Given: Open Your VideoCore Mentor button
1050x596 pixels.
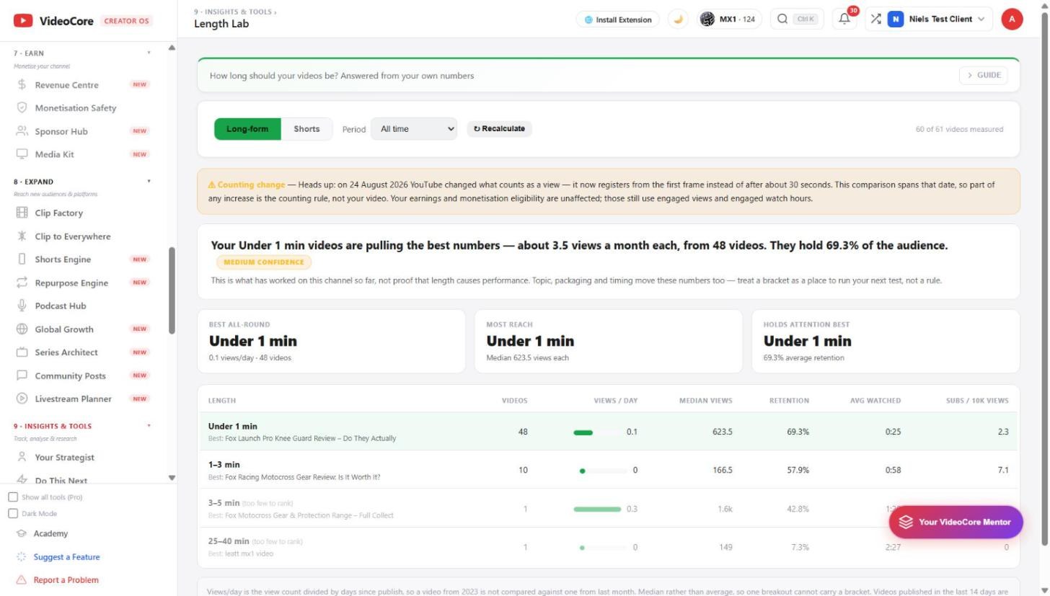Looking at the screenshot, I should coord(956,522).
